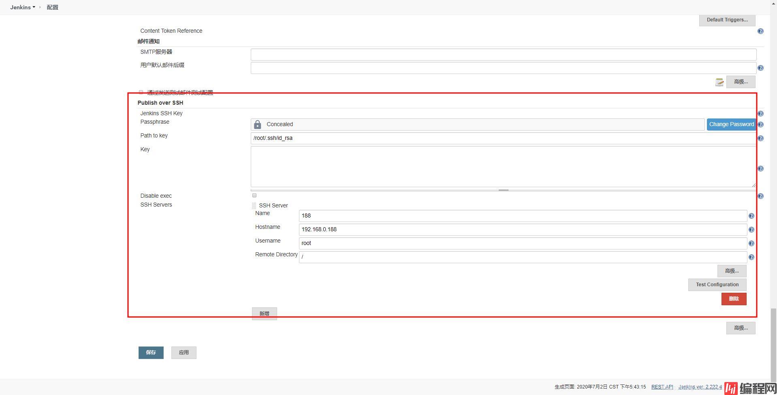
Task: Click the red 删除 button
Action: point(734,299)
